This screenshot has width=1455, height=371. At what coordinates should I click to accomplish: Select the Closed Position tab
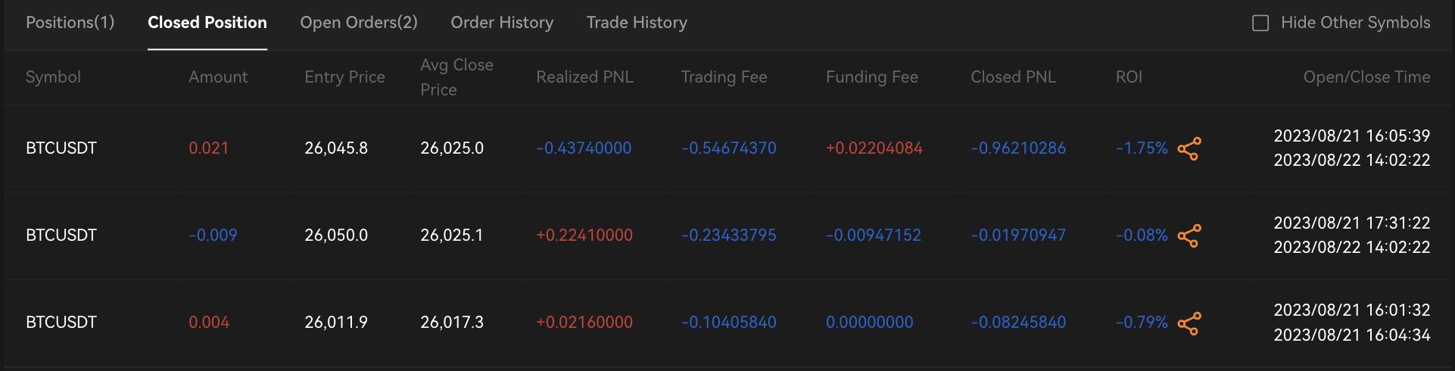click(x=207, y=23)
